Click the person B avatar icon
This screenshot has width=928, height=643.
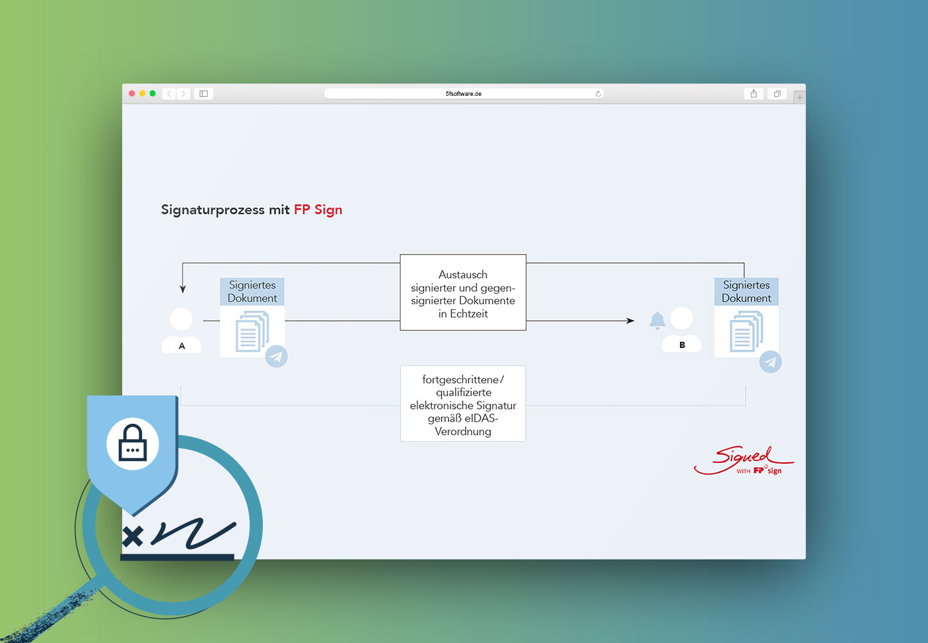(x=682, y=329)
